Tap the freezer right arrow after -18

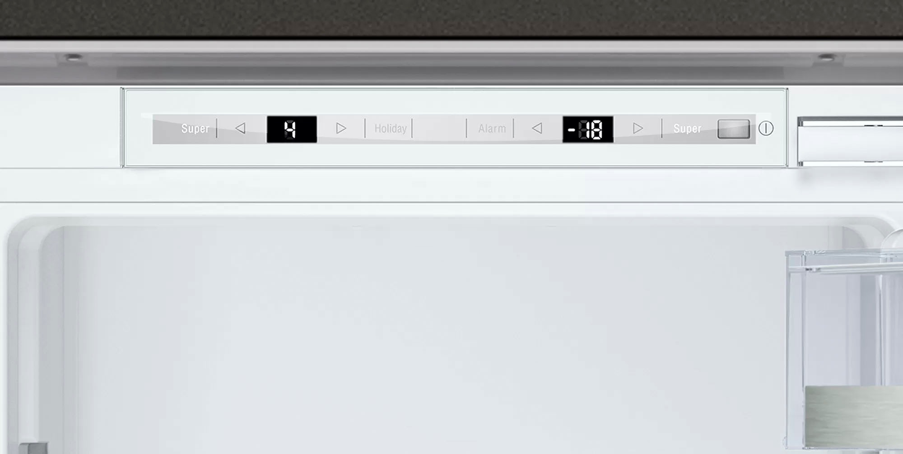[638, 129]
